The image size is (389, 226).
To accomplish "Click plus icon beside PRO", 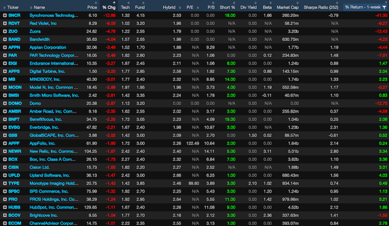I will 5,199.
